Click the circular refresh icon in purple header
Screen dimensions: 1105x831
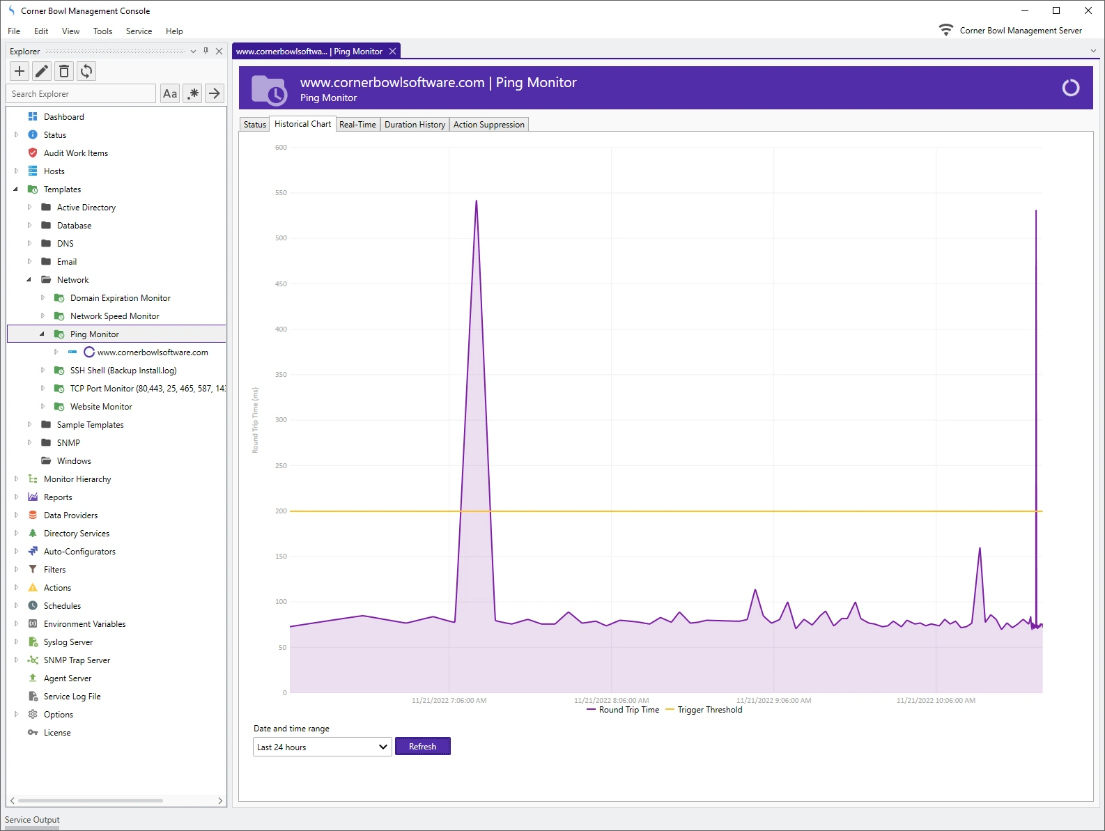click(1070, 88)
